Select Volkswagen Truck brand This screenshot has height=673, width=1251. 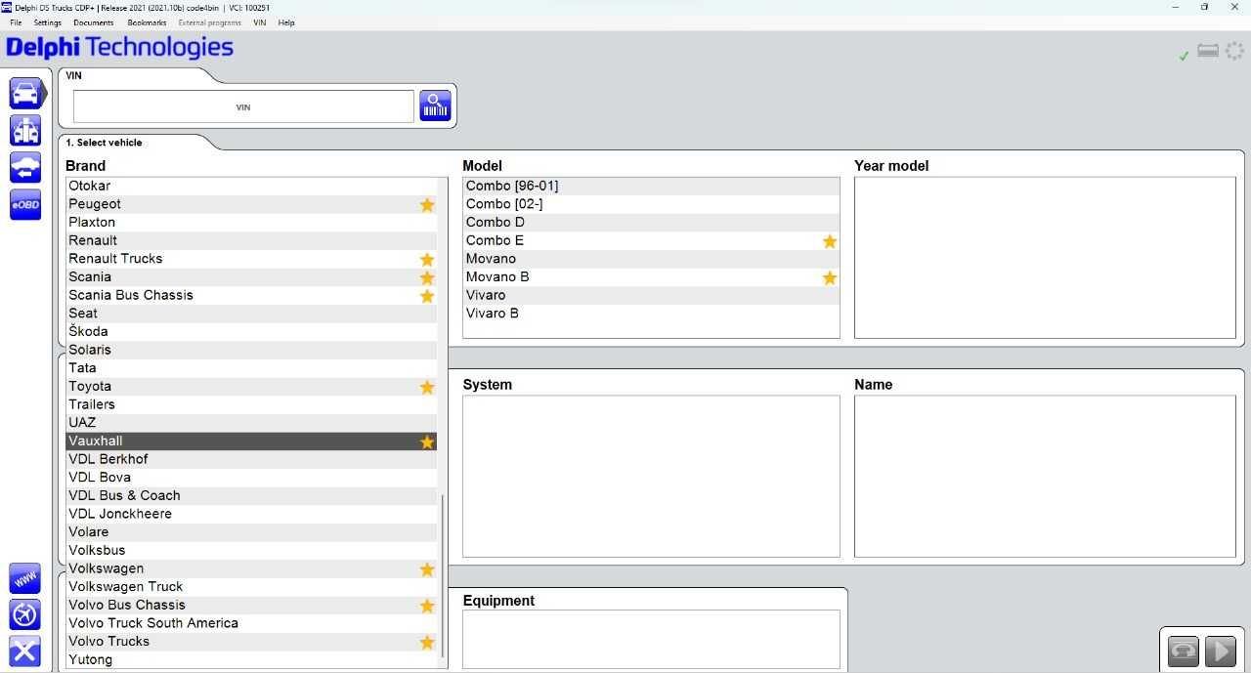tap(251, 587)
